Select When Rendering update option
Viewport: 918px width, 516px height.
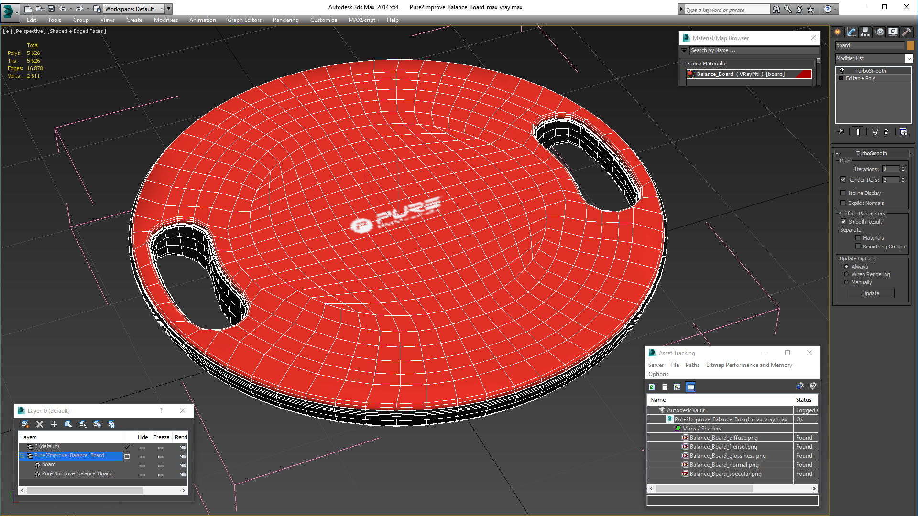tap(846, 274)
